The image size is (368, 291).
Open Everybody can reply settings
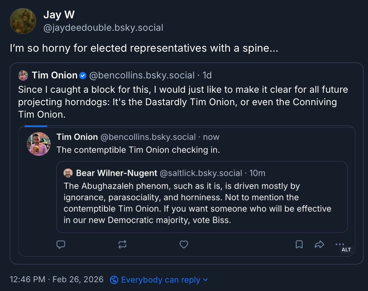[x=161, y=280]
